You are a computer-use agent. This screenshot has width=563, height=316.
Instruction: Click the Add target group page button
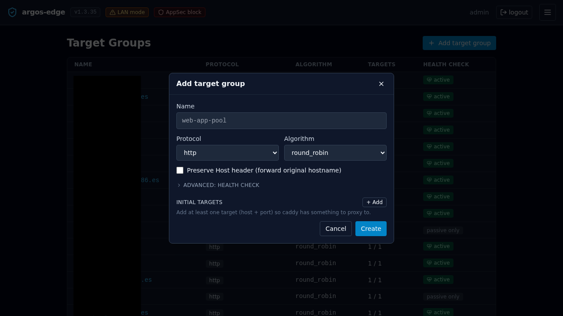[459, 43]
